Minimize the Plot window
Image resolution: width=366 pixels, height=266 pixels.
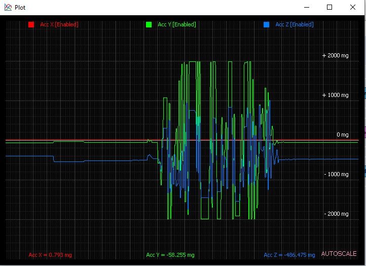307,7
